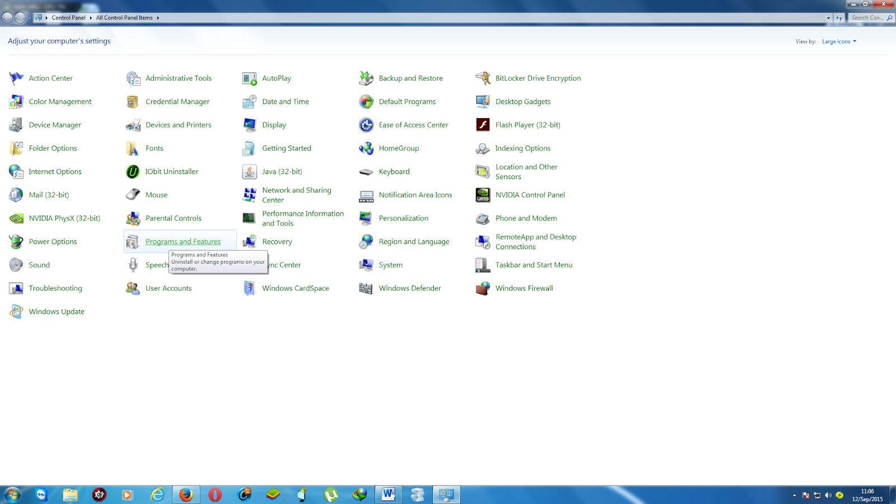Click the System link
This screenshot has height=504, width=896.
point(391,265)
